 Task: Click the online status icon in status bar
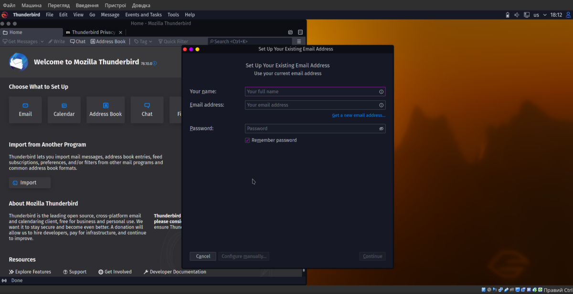(x=4, y=281)
